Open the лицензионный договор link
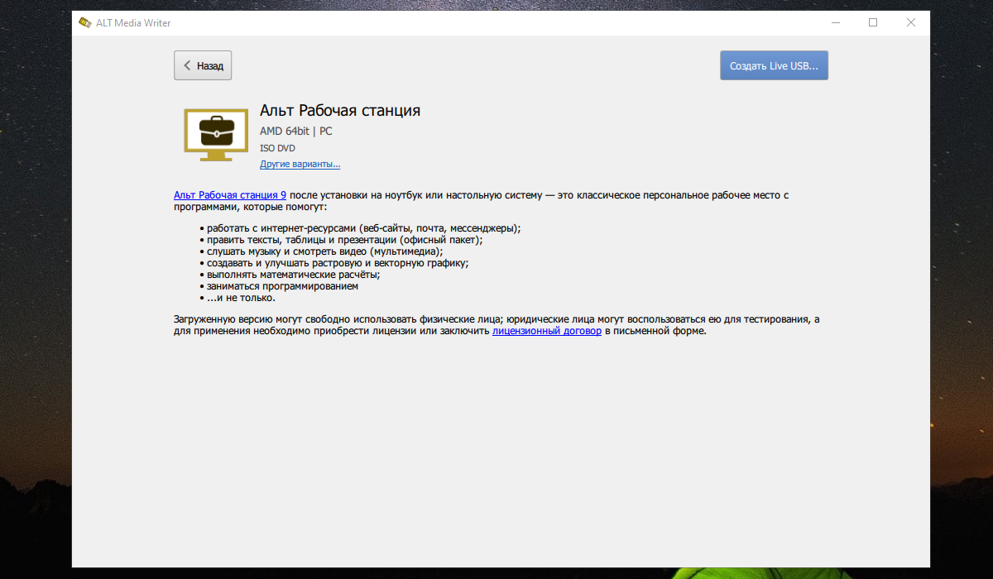The height and width of the screenshot is (579, 993). 547,331
